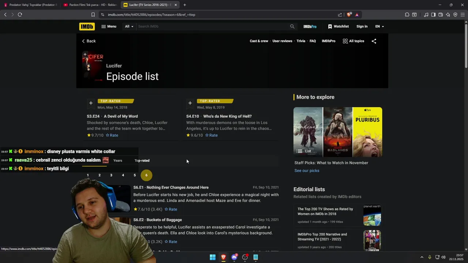Expand the All search category dropdown
This screenshot has width=468, height=263.
coord(129,26)
